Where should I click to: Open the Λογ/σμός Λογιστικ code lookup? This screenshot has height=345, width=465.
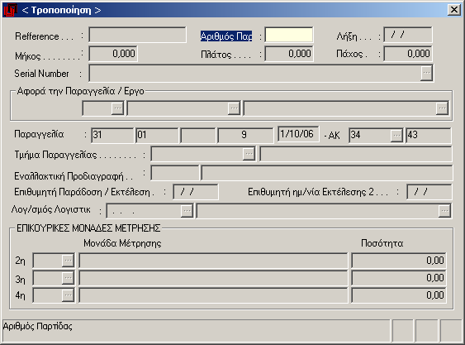coord(187,211)
